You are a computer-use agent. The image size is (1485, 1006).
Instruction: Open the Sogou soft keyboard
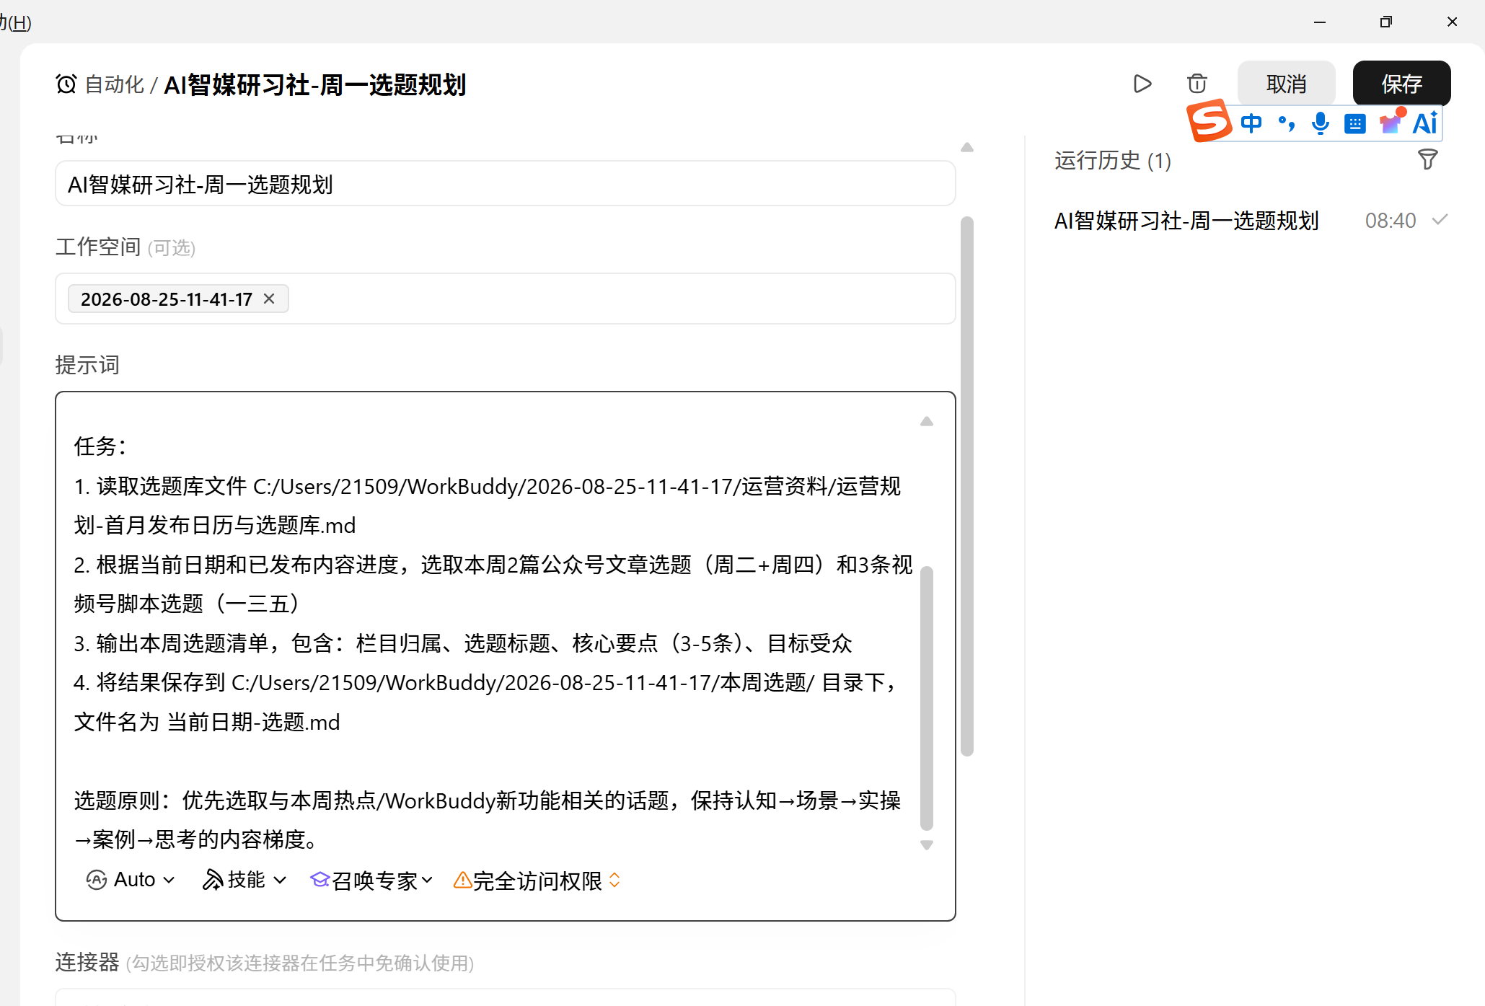(x=1355, y=124)
